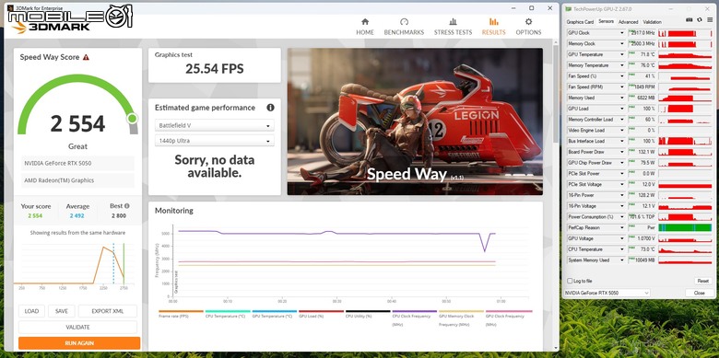Open info icon for Estimated game performance

point(270,108)
